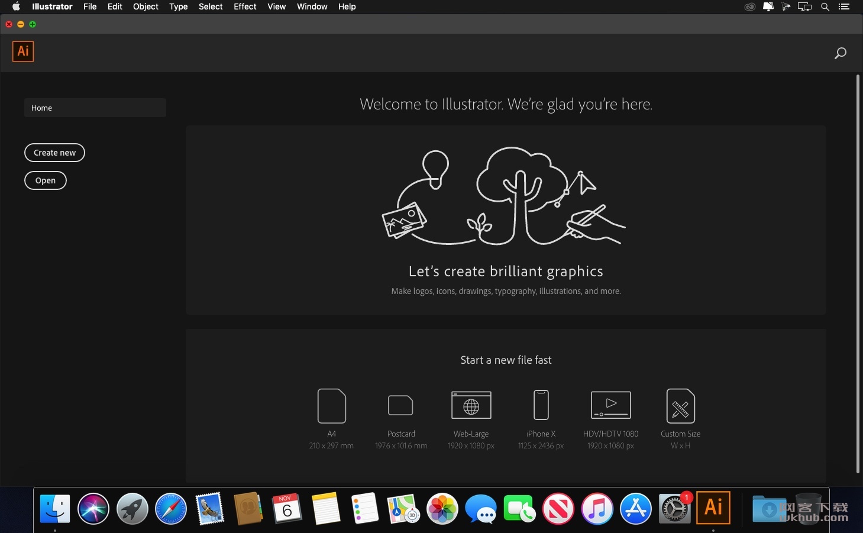Image resolution: width=863 pixels, height=533 pixels.
Task: Click the vertical scrollbar on right
Action: coord(858,273)
